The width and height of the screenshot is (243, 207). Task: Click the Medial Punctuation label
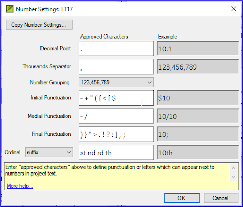(49, 116)
